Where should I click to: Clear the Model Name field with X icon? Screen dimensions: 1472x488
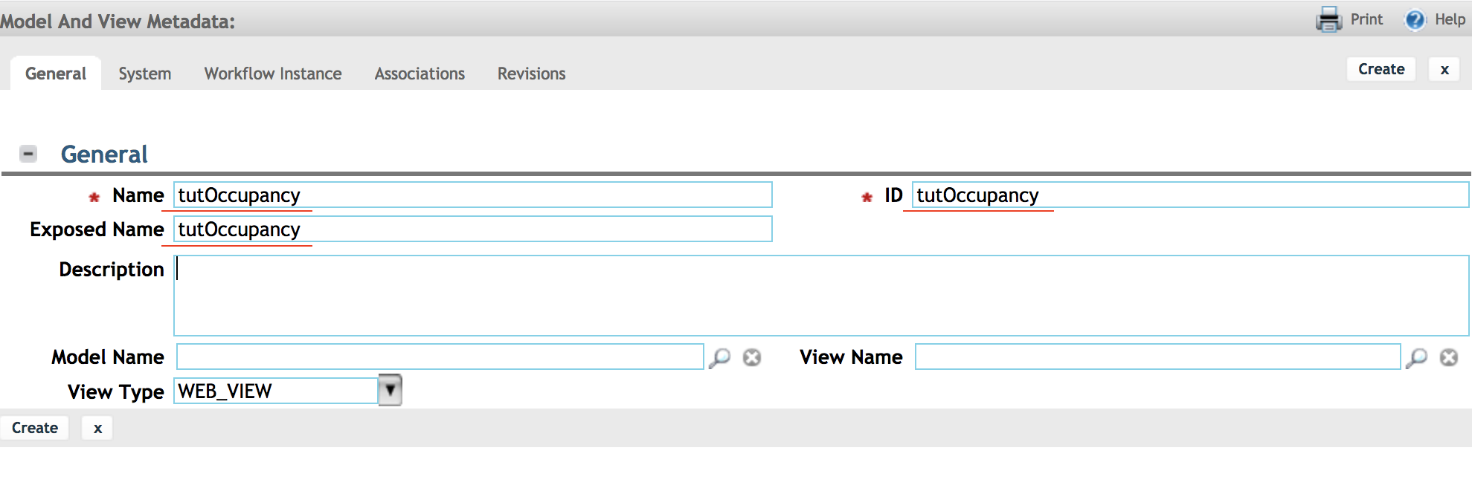[x=752, y=358]
